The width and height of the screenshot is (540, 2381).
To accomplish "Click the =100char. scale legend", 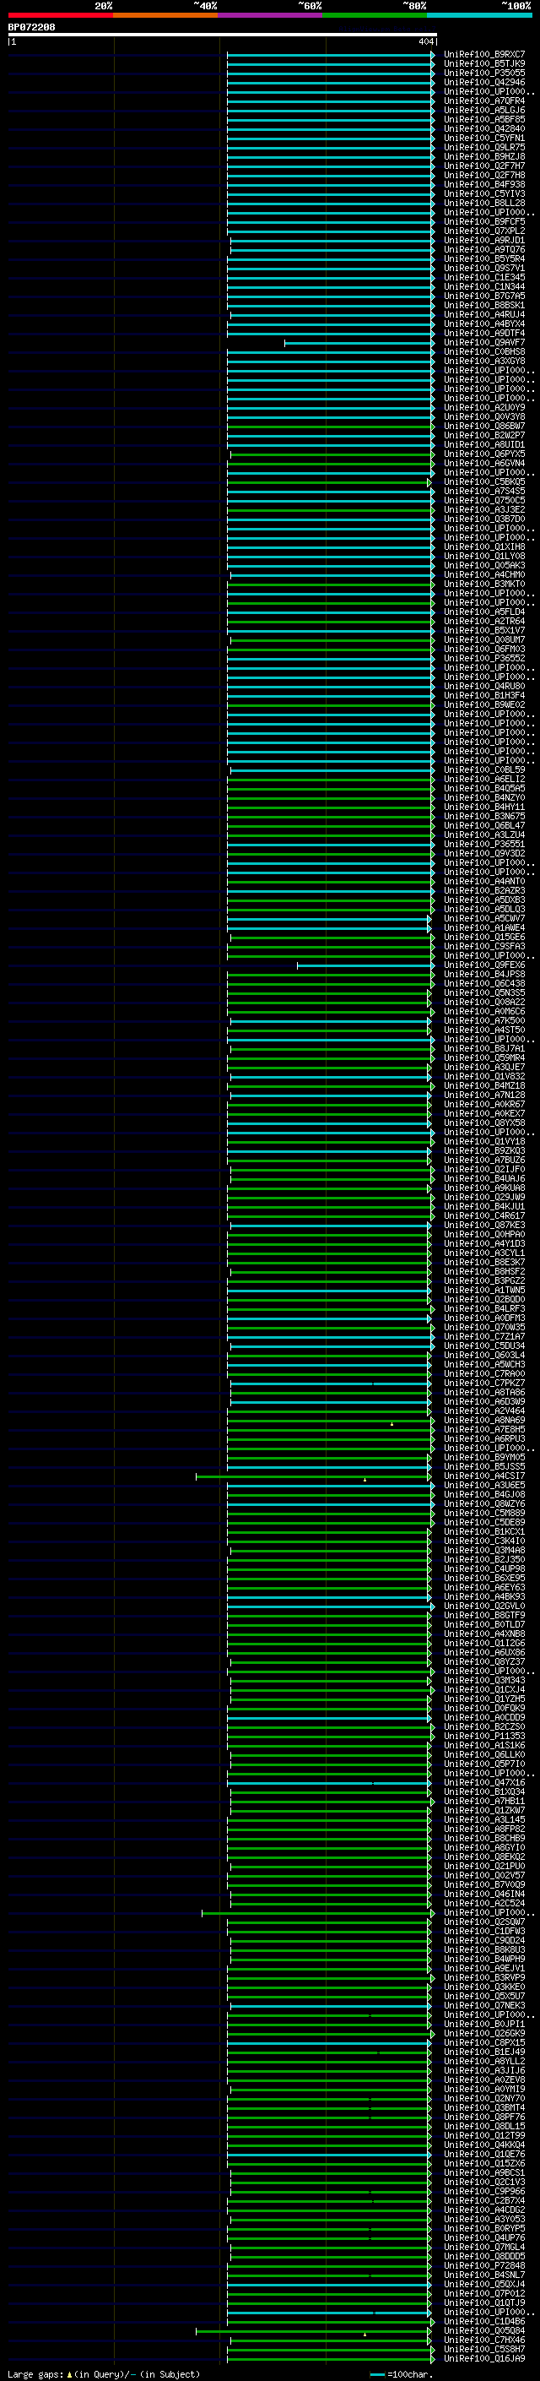I will (400, 2373).
